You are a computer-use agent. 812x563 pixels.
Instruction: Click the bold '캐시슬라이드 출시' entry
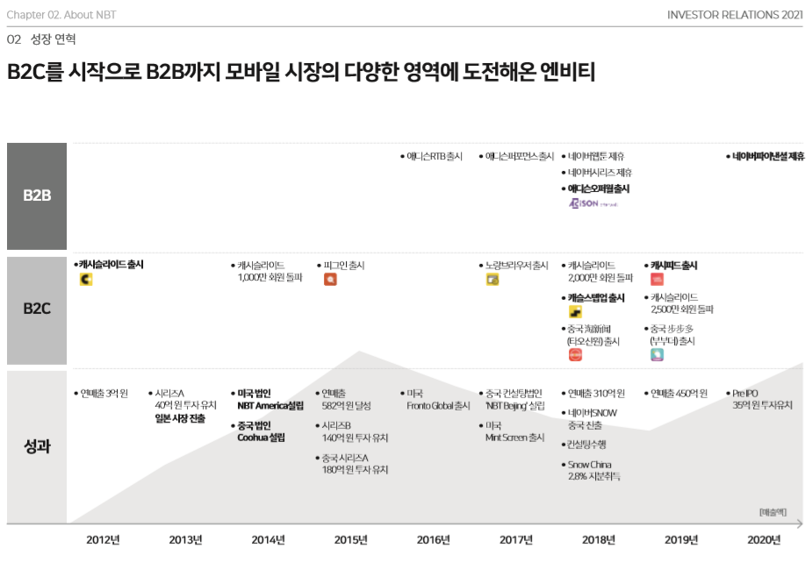111,265
